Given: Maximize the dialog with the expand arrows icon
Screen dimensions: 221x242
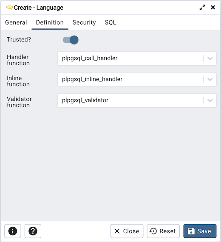Looking at the screenshot, I should (x=202, y=7).
